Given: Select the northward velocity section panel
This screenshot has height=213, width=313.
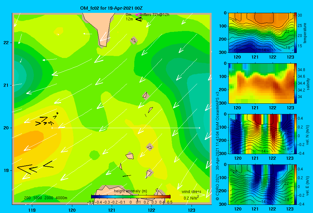Looking at the screenshot, I should click(x=261, y=134).
